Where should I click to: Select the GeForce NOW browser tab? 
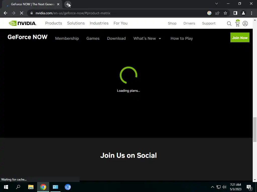[x=32, y=4]
